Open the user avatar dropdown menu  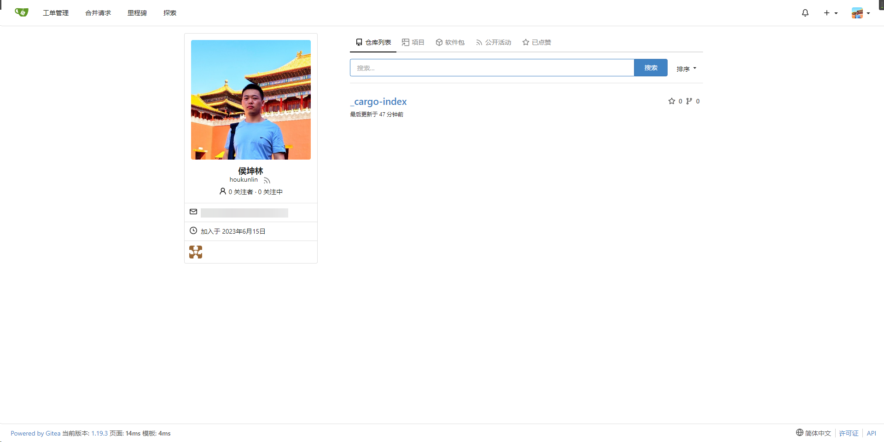pyautogui.click(x=860, y=13)
